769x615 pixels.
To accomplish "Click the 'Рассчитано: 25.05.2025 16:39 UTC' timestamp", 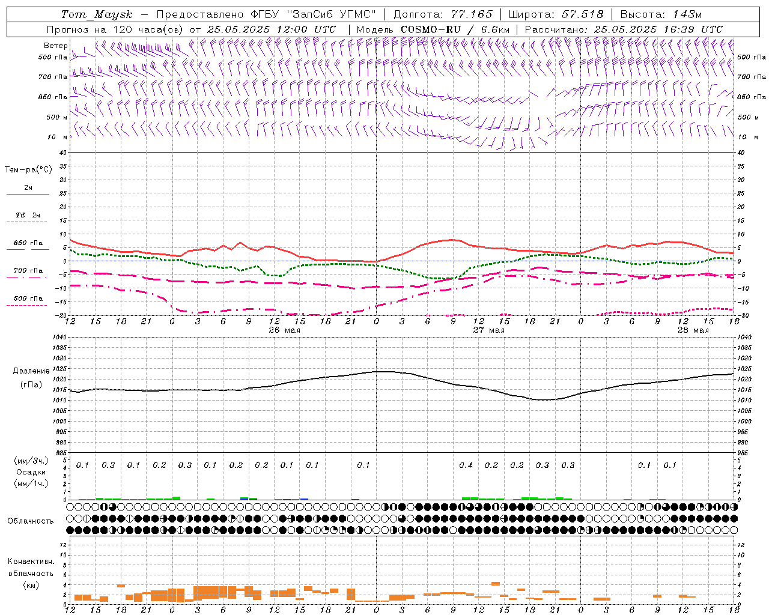I will (624, 29).
